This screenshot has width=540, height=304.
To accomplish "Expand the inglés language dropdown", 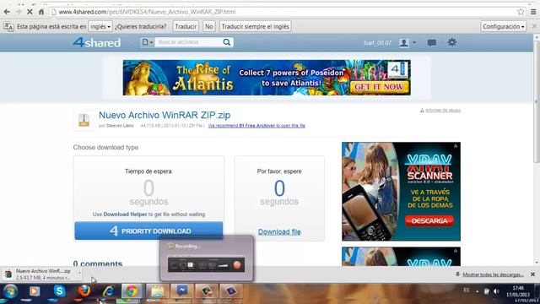I will click(x=100, y=26).
